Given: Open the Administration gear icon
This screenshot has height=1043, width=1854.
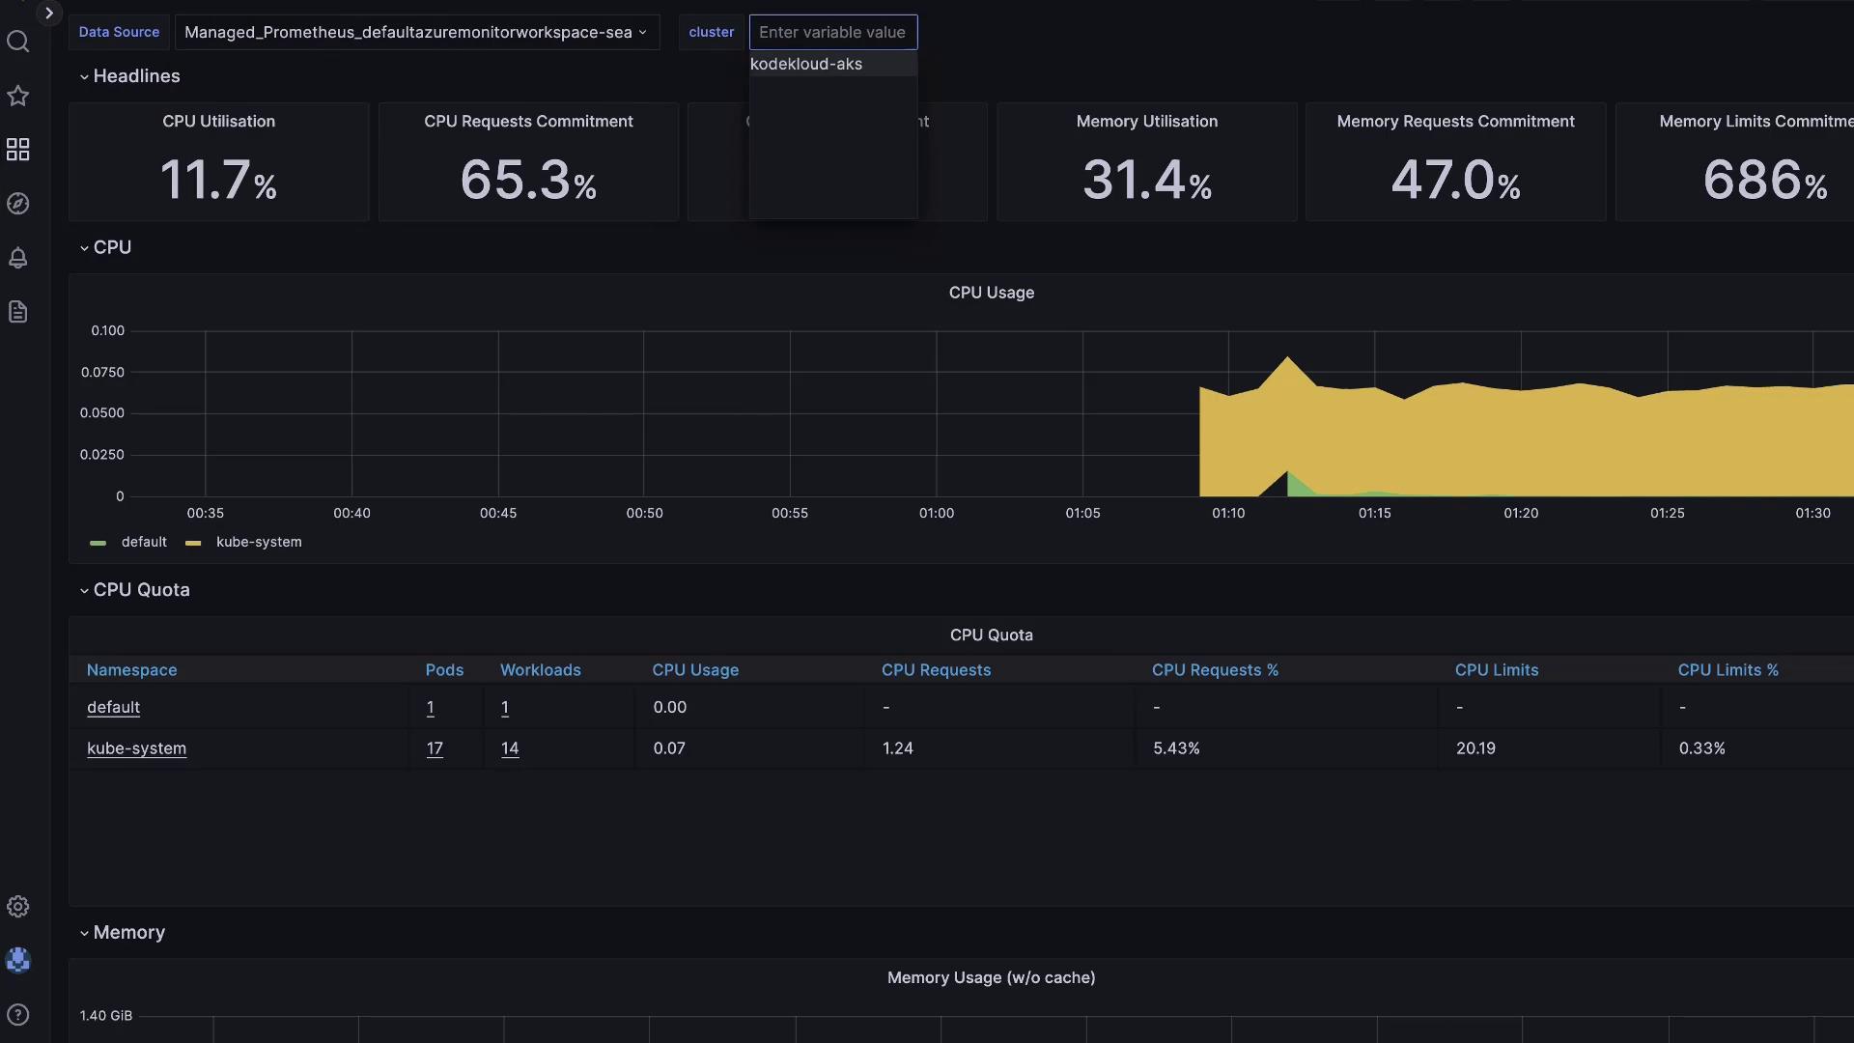Looking at the screenshot, I should click(18, 907).
